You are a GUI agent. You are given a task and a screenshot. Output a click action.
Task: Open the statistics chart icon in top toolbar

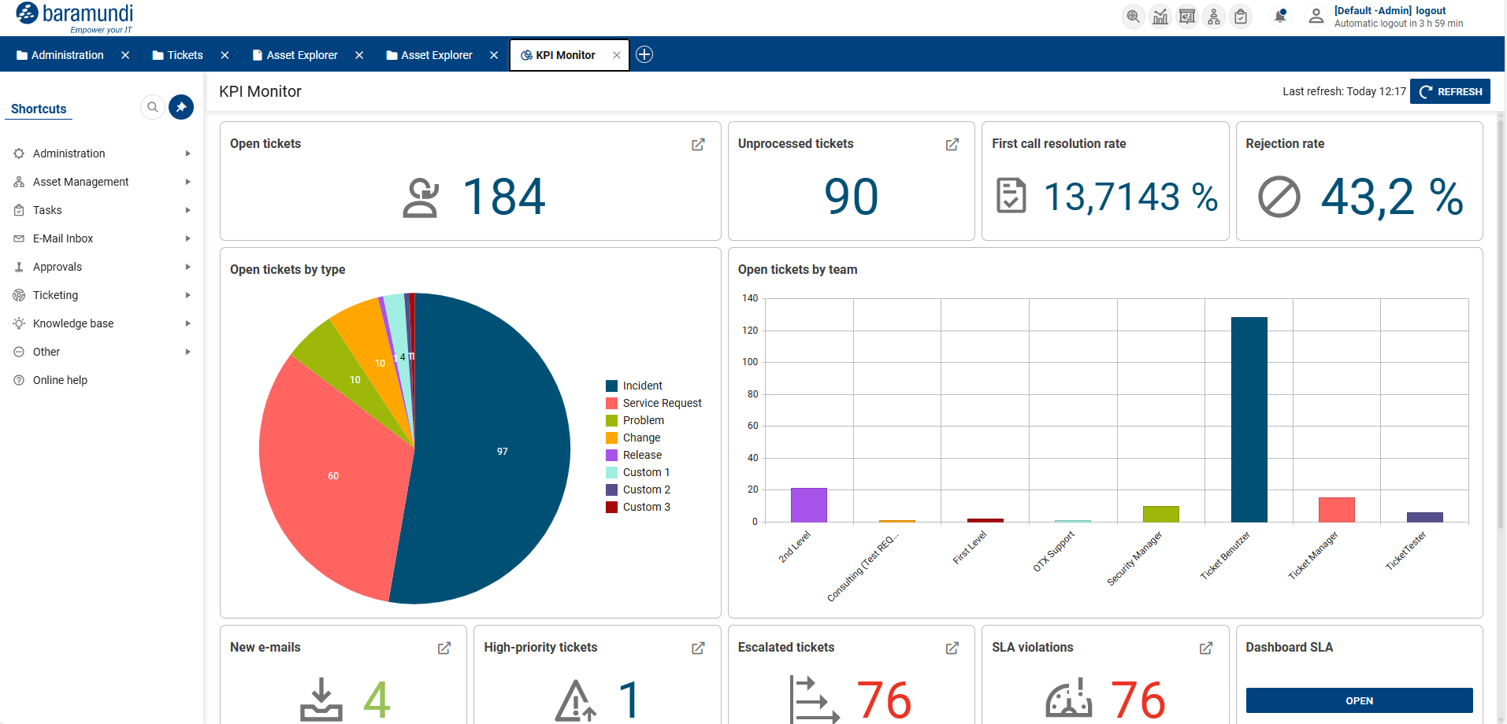1160,16
